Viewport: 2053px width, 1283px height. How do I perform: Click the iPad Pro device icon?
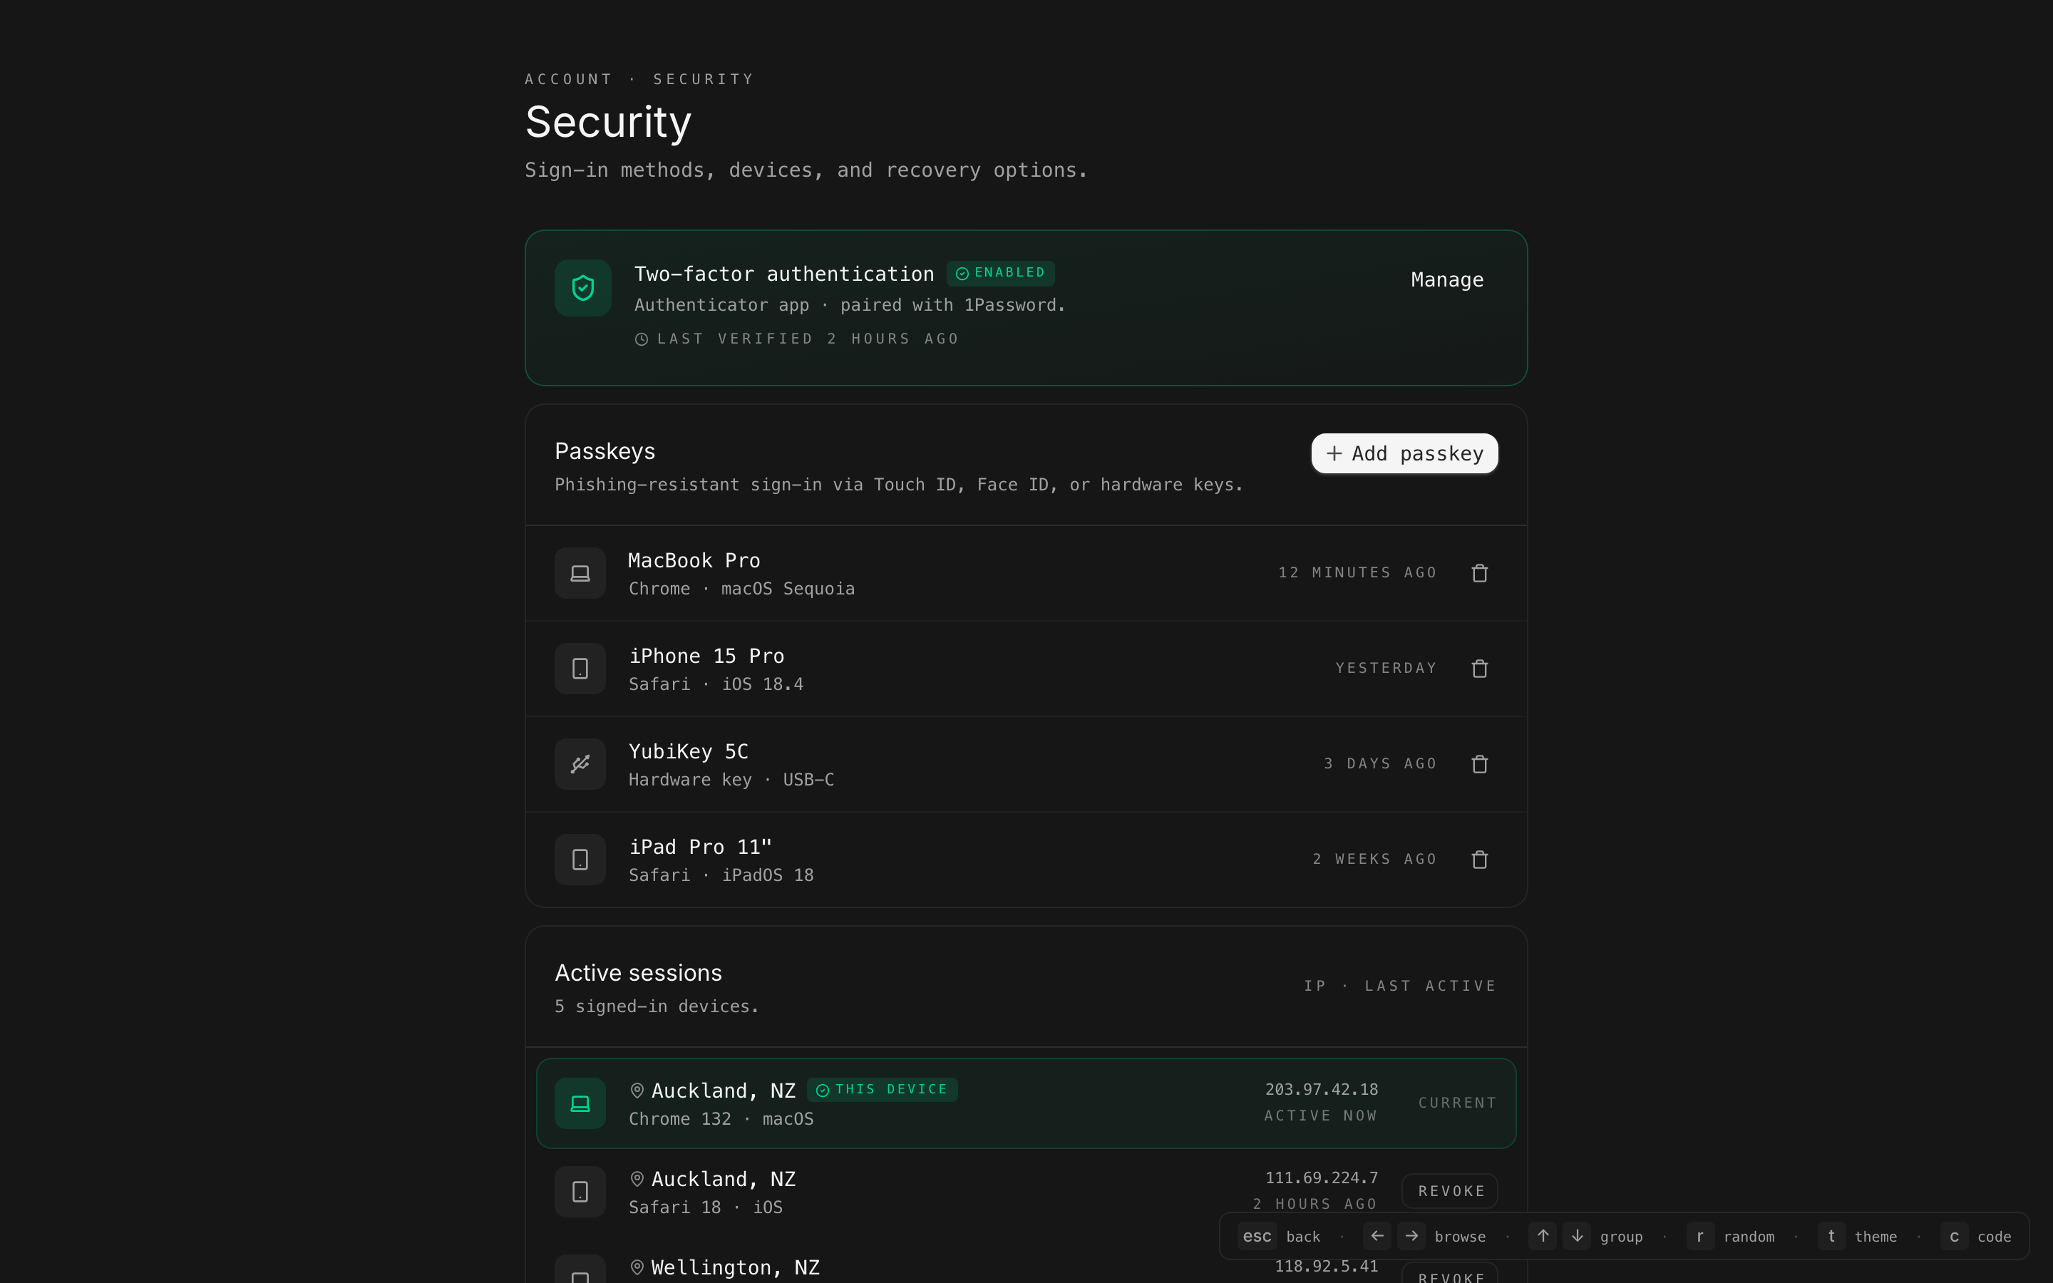click(x=580, y=860)
